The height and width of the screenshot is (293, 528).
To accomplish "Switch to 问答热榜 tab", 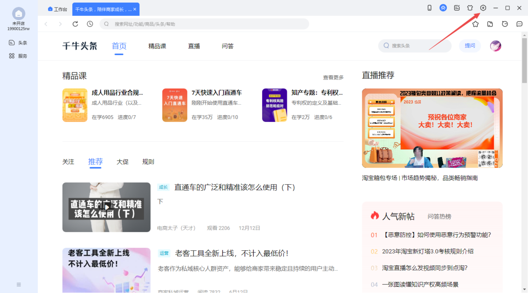I will (x=440, y=216).
